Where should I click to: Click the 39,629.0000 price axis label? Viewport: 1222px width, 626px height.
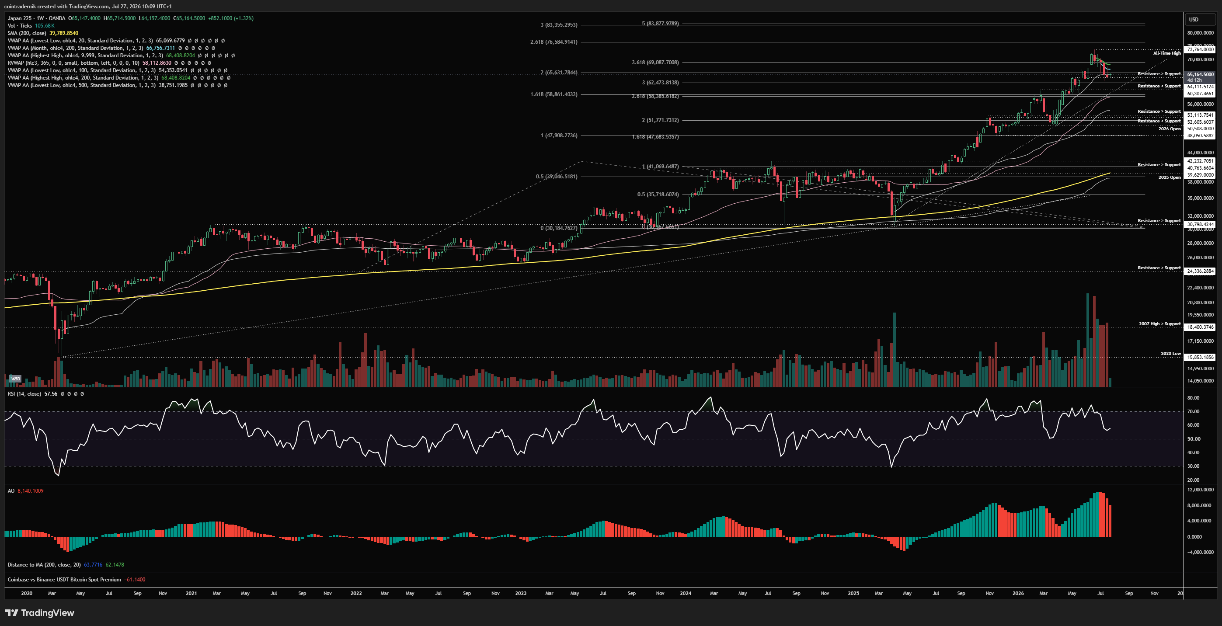tap(1200, 175)
